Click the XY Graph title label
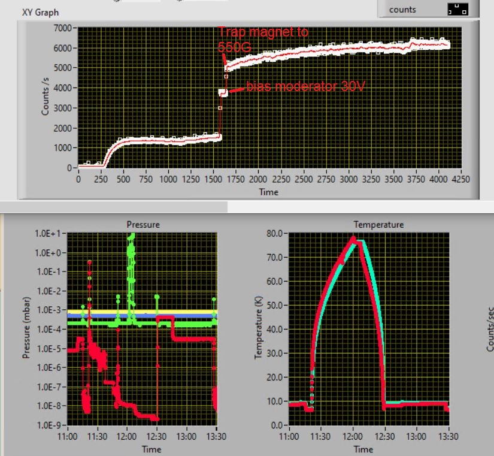Image resolution: width=494 pixels, height=456 pixels. [x=40, y=13]
